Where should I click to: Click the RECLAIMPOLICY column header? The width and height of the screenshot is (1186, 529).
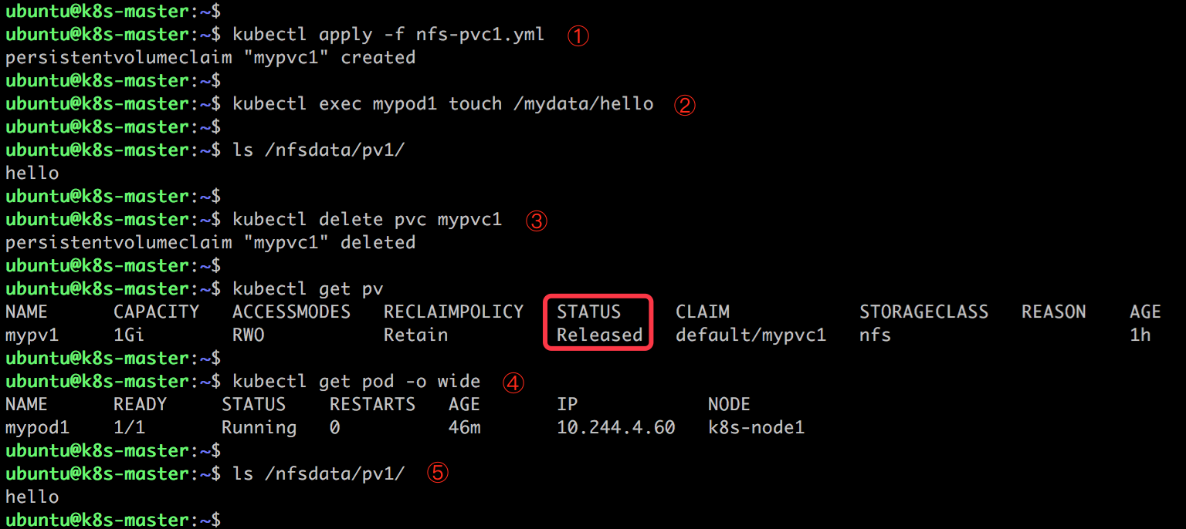454,312
